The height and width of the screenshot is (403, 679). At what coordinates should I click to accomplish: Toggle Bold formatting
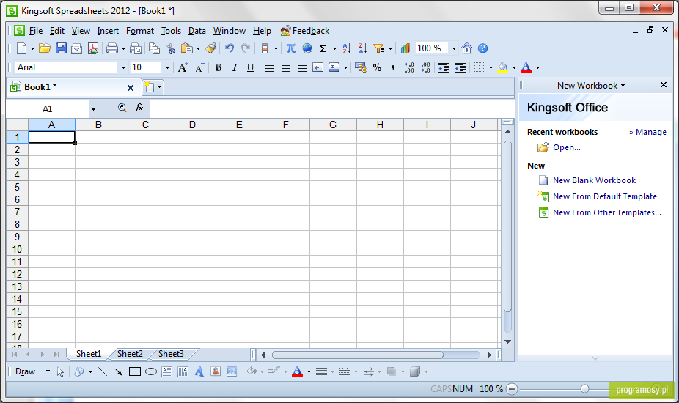pos(219,67)
